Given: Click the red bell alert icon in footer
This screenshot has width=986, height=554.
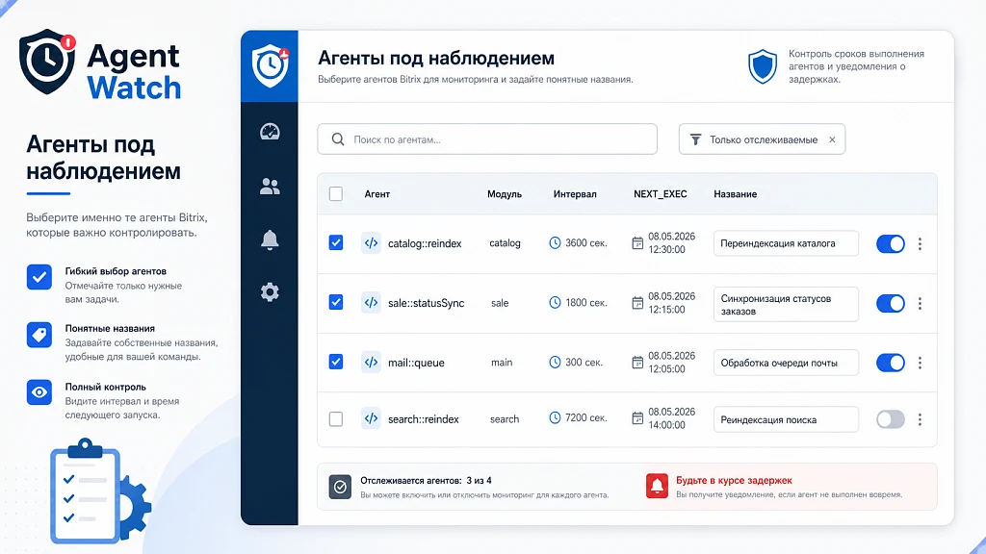Looking at the screenshot, I should click(657, 486).
